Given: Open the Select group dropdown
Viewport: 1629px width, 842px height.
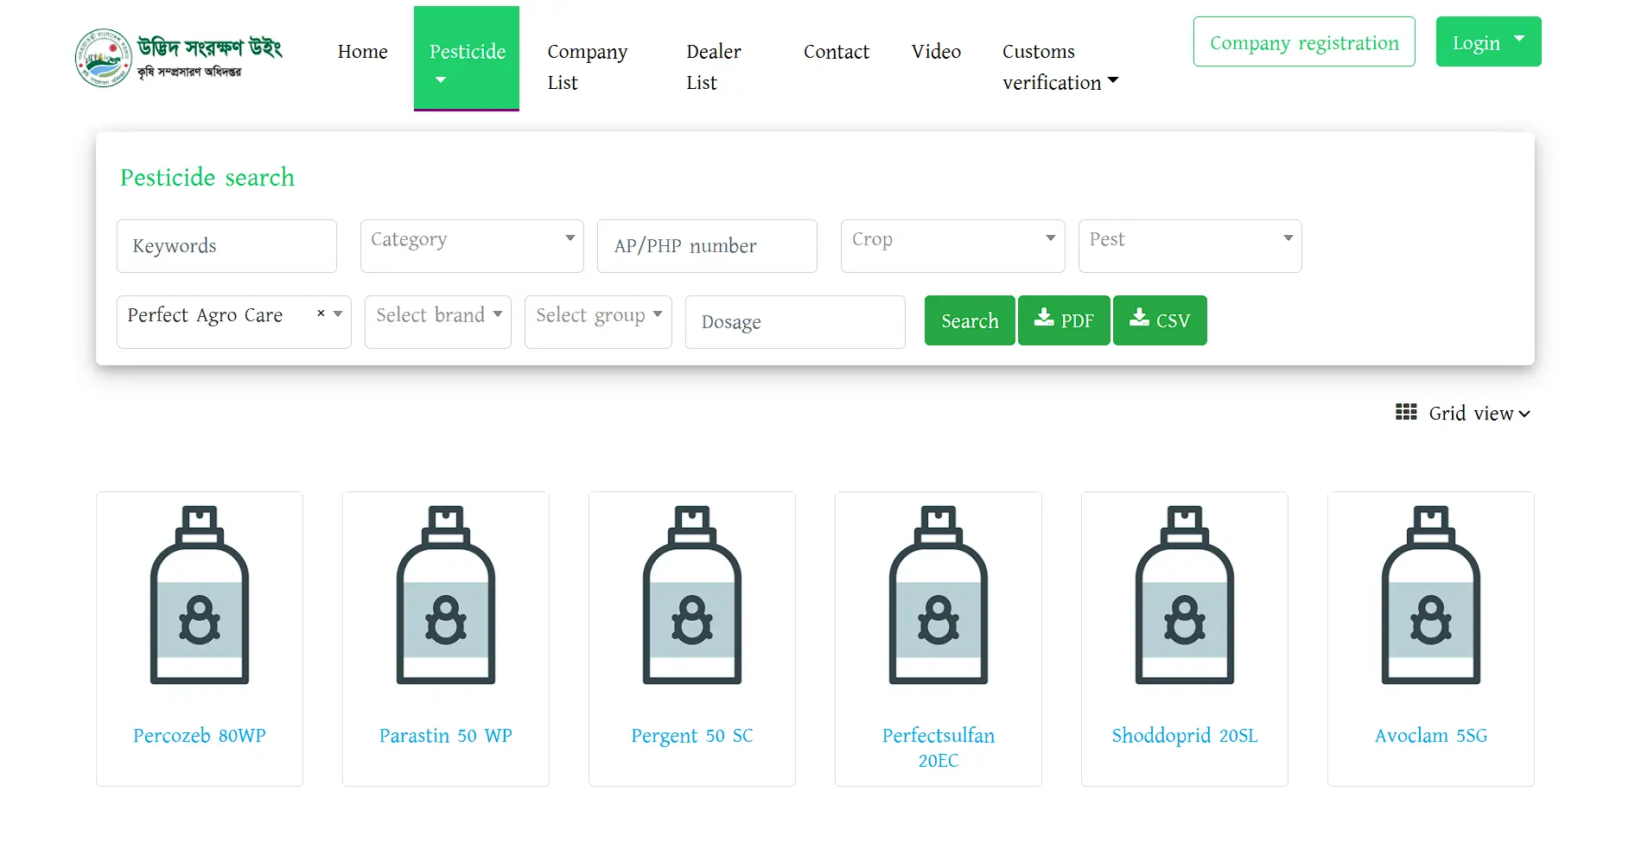Looking at the screenshot, I should pyautogui.click(x=598, y=322).
